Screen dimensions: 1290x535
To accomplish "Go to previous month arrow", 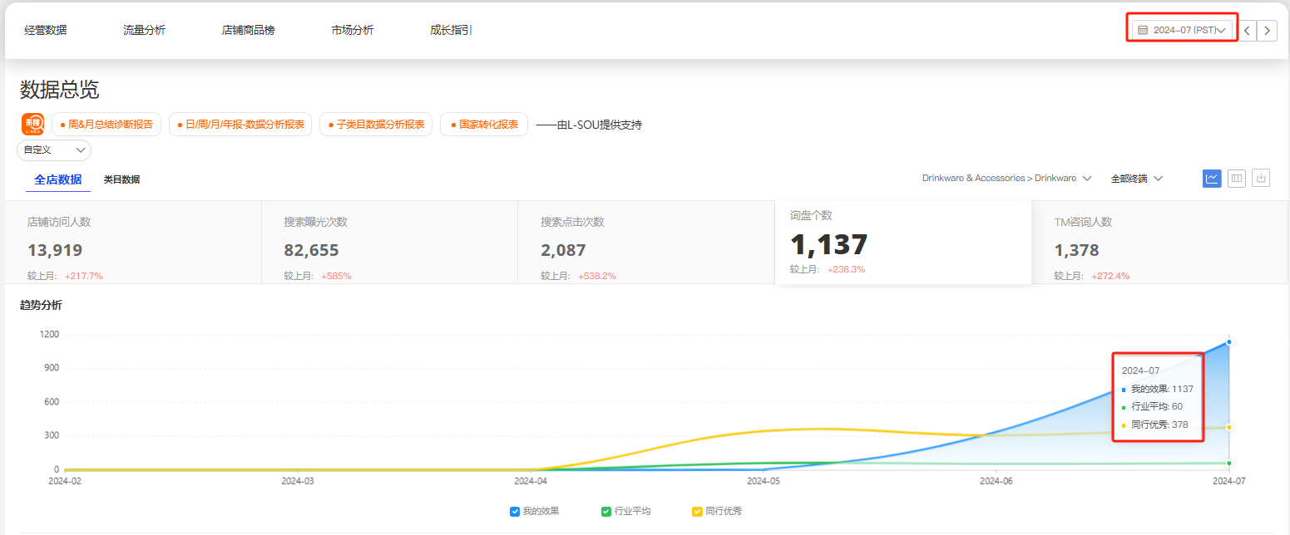I will click(1246, 31).
